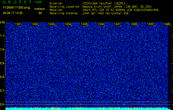The image size is (173, 110).
Task: Click the version label 1.0.0f
Action: coord(38,2)
